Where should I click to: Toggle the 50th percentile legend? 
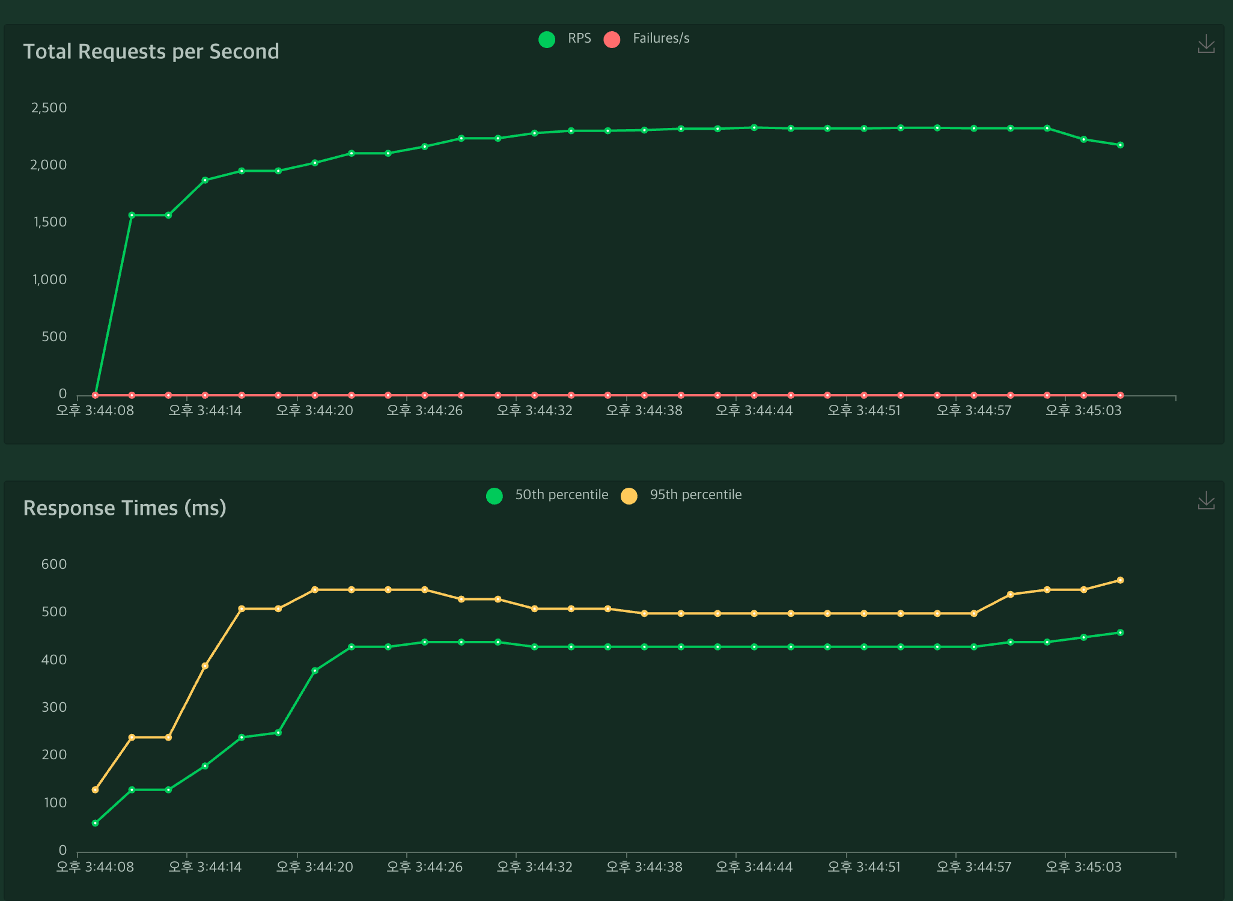tap(561, 495)
